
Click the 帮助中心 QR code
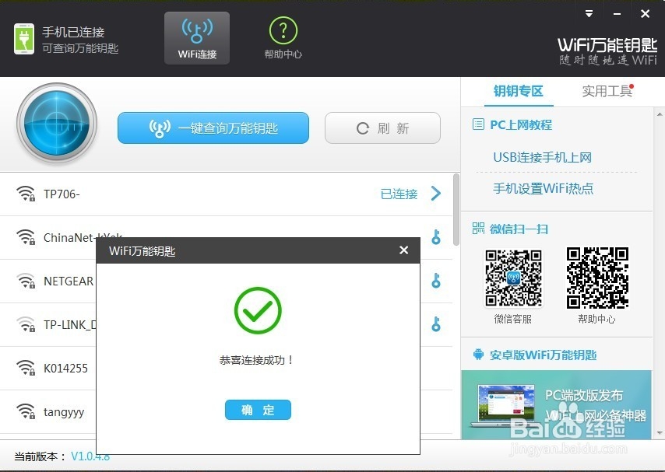pyautogui.click(x=597, y=278)
